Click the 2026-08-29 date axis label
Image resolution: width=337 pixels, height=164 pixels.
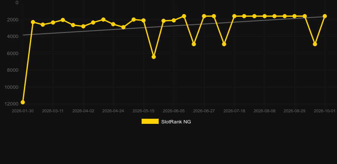(x=294, y=111)
